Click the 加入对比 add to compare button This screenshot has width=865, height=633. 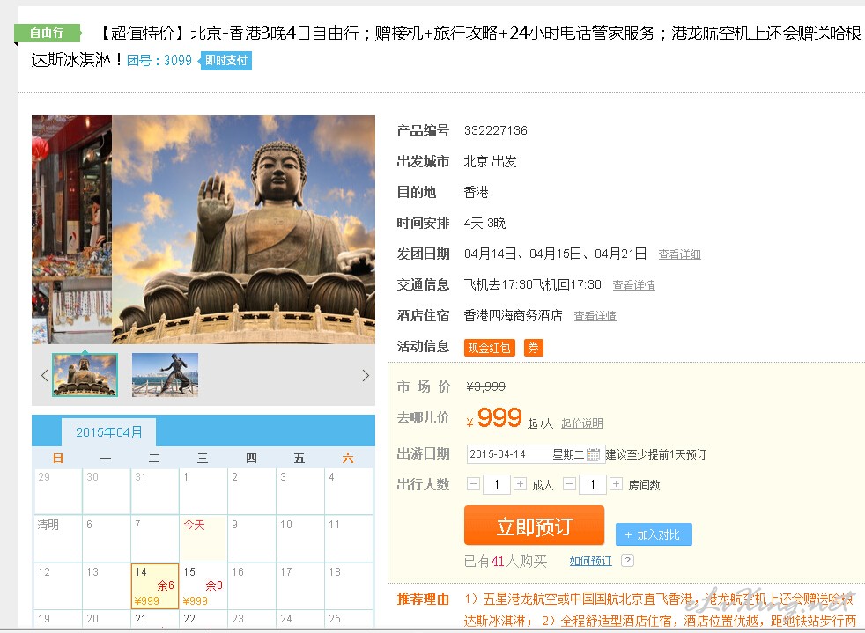coord(654,534)
